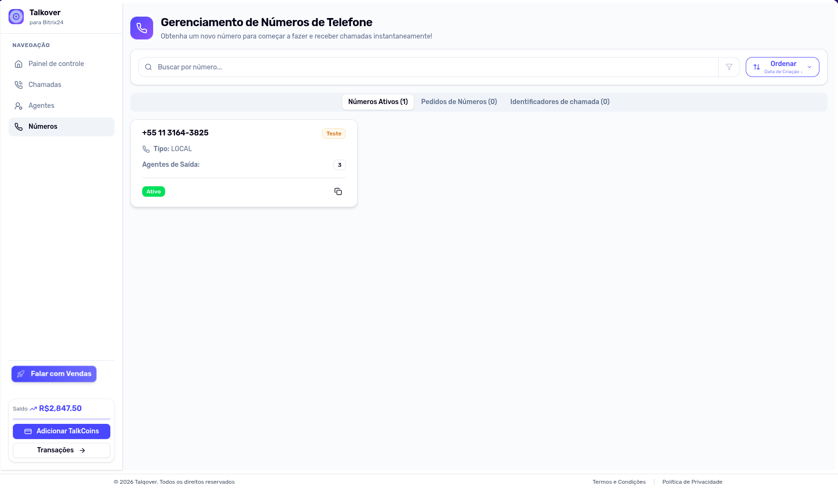Click the balance progress bar
This screenshot has height=488, width=838.
click(x=61, y=419)
